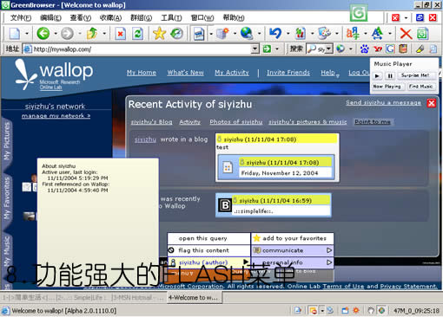
Task: Click the Yahoo Y! search icon
Action: [x=378, y=49]
